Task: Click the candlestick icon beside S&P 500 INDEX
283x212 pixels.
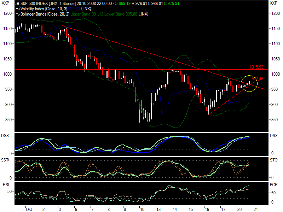Action: 17,3
